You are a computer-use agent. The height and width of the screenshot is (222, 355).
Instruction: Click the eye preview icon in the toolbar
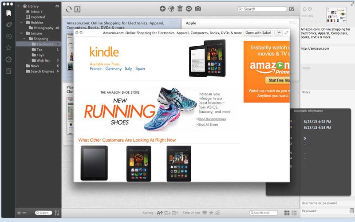click(x=189, y=8)
